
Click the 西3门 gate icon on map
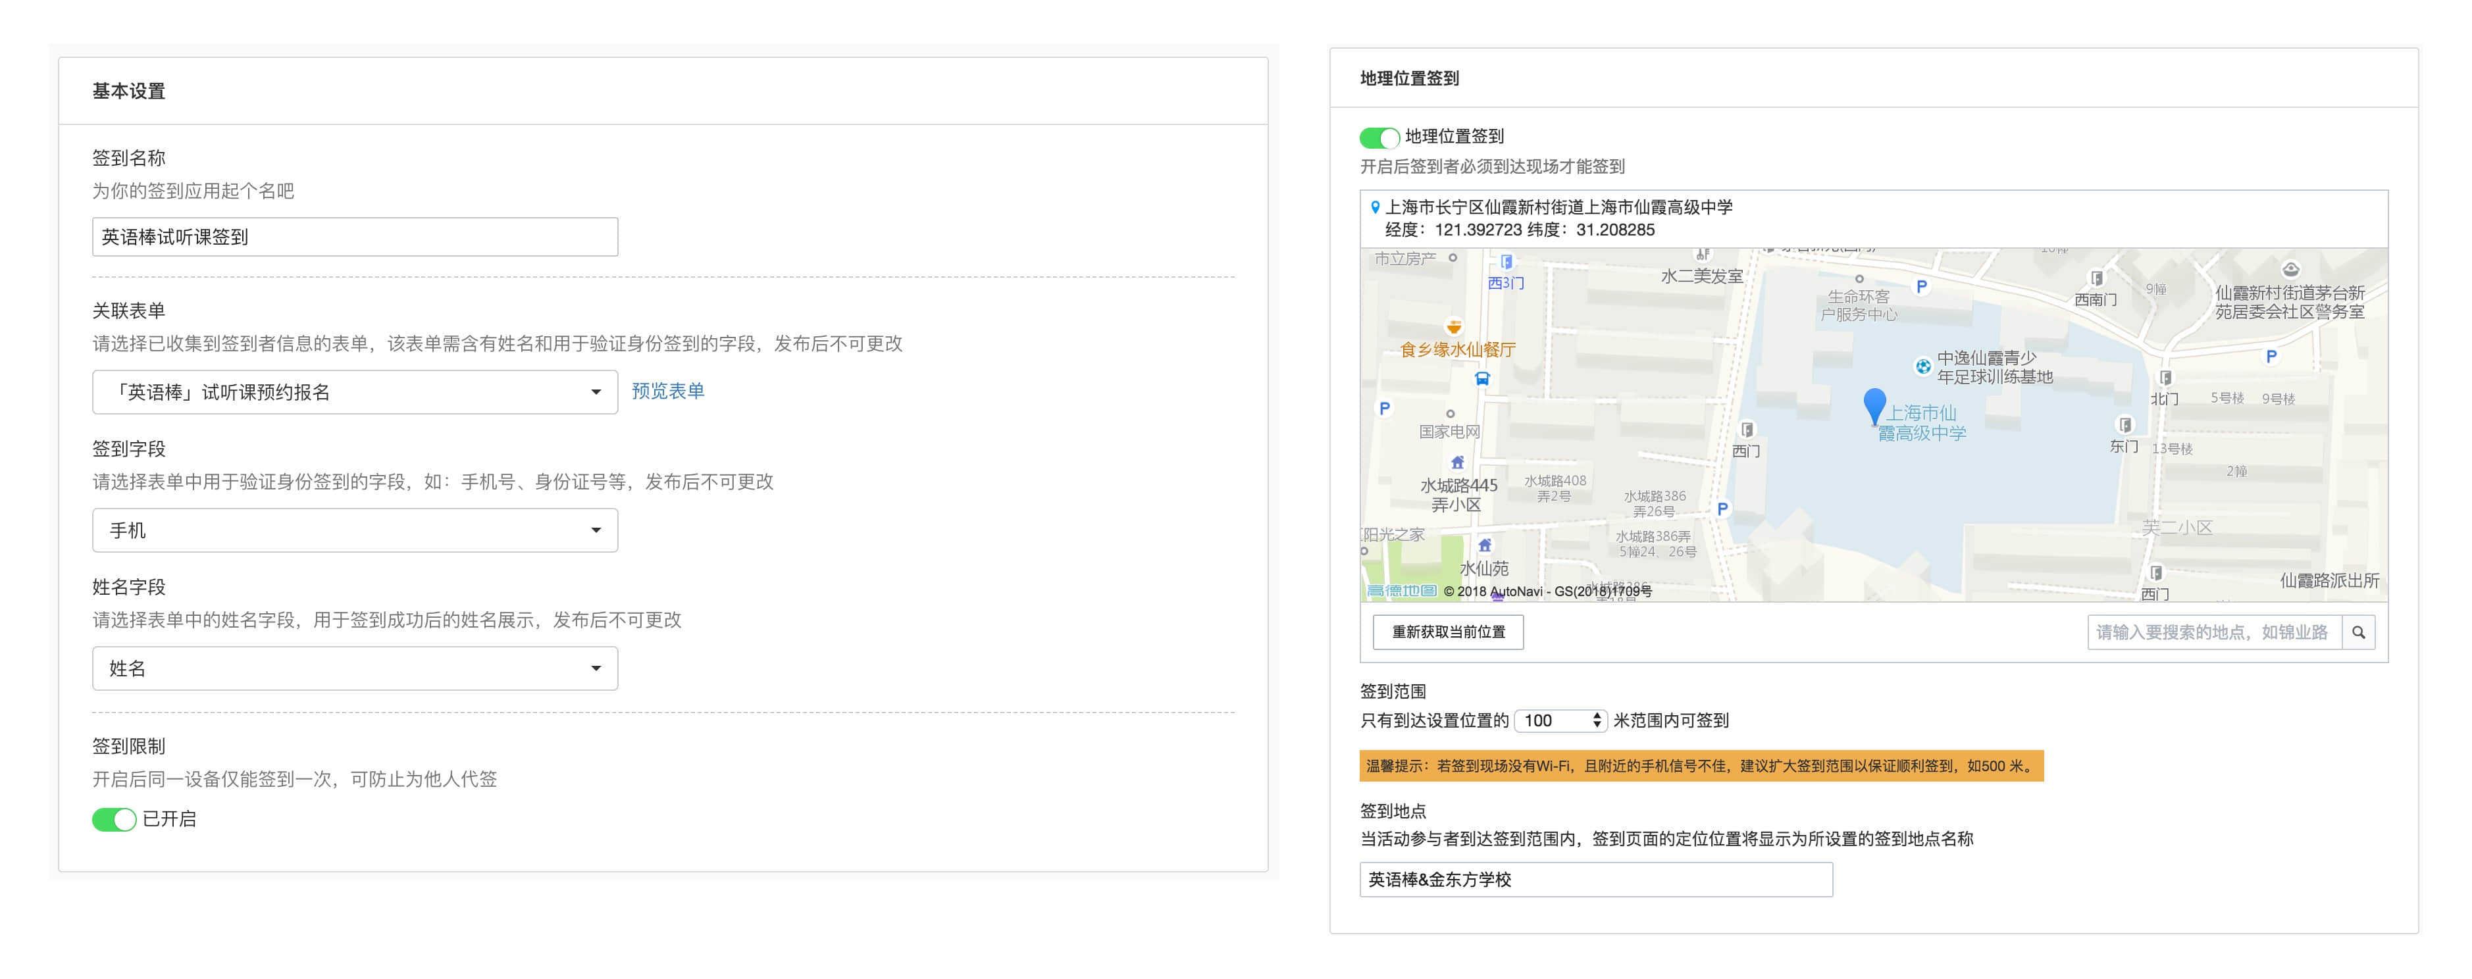pos(1506,262)
